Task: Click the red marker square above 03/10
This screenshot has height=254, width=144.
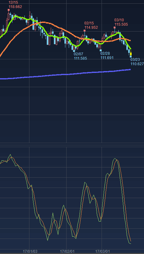Action: (114, 28)
